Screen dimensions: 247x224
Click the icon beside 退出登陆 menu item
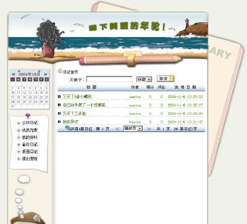click(19, 159)
